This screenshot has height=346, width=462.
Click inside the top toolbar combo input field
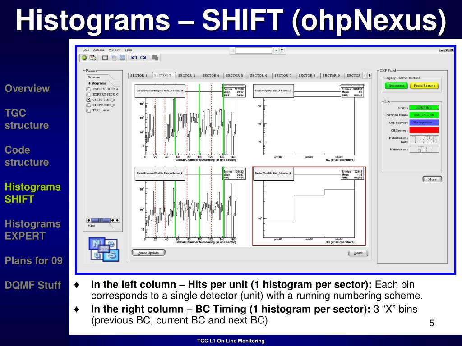click(254, 50)
